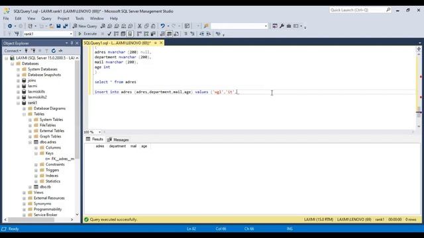Click the Decrease Indent icon
Screen dimensions: 424x238
(201, 34)
